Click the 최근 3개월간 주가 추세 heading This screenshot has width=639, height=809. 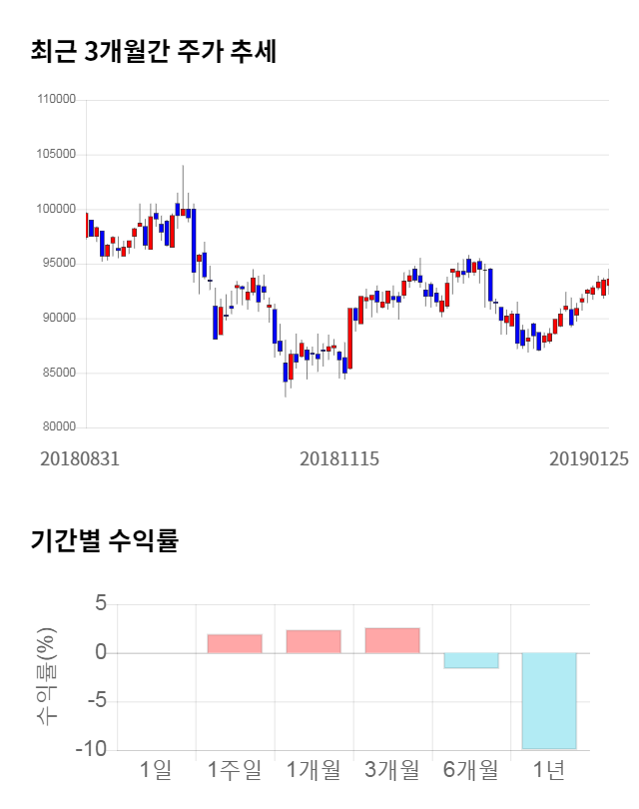coord(153,52)
